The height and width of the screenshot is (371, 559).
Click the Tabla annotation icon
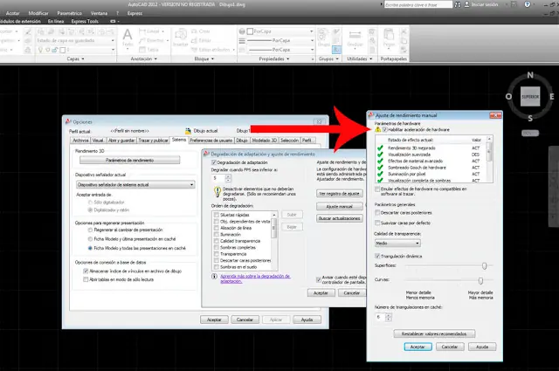[x=142, y=50]
